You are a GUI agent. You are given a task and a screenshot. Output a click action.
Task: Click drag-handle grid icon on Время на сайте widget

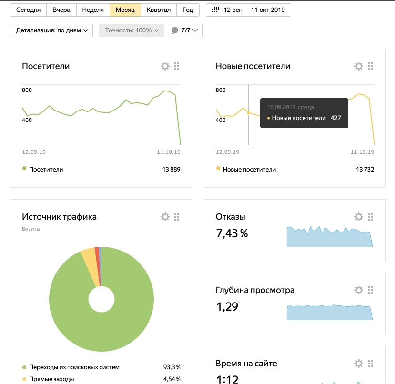(370, 364)
